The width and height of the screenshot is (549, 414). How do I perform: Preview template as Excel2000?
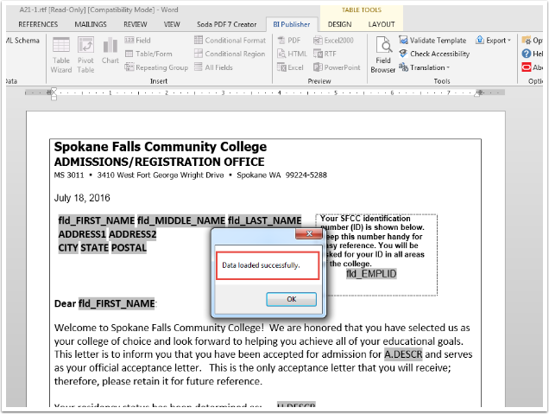(x=333, y=41)
